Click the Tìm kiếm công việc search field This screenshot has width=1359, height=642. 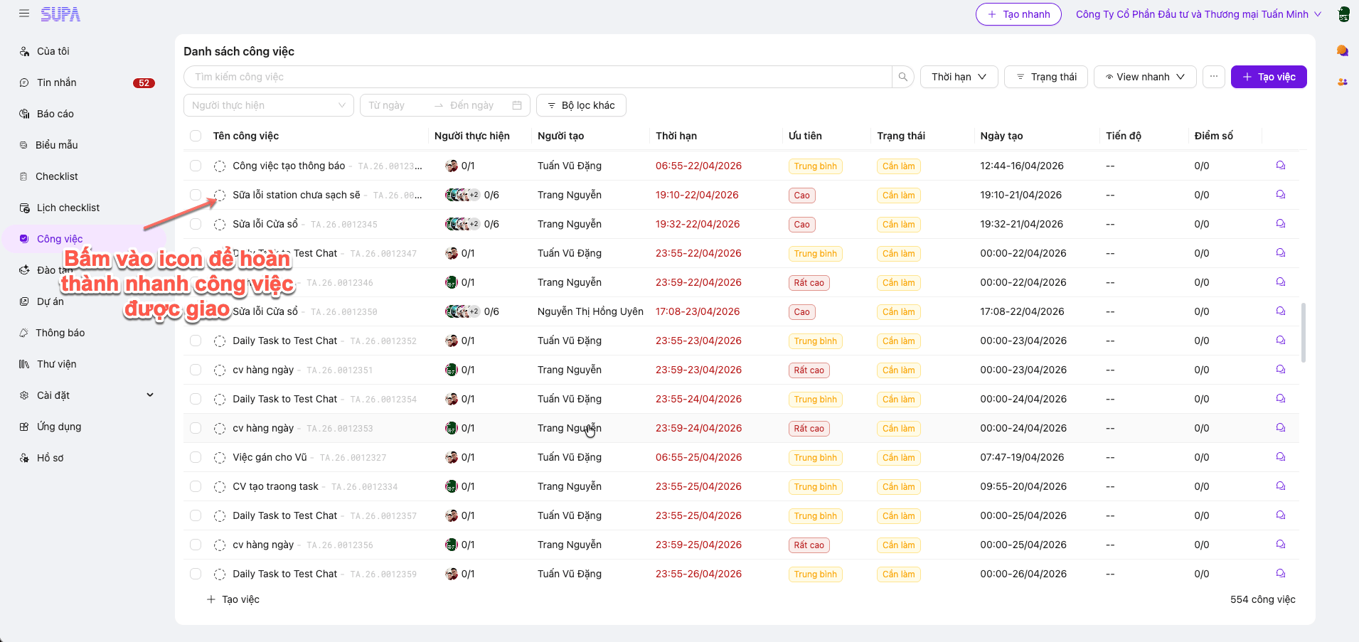tap(538, 77)
